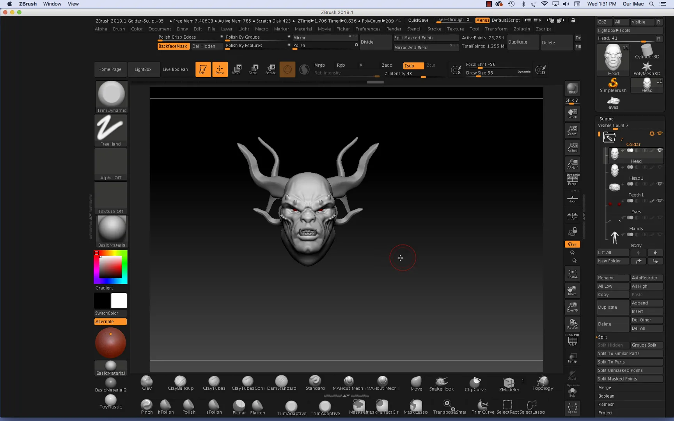Toggle Persp perspective mode
674x421 pixels.
pos(572,180)
